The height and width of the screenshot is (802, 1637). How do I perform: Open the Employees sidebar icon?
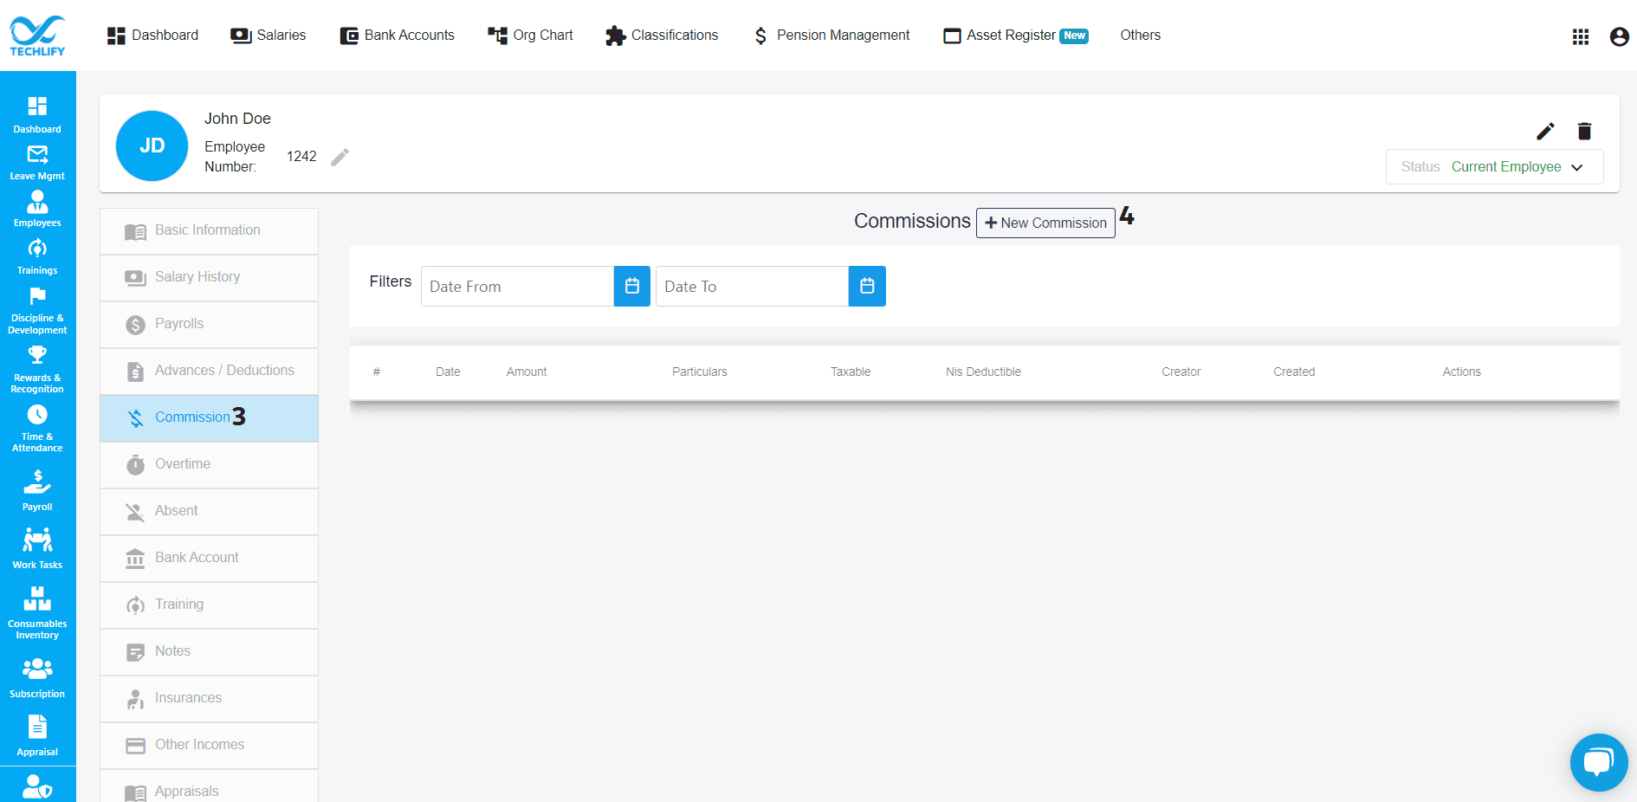pos(37,205)
